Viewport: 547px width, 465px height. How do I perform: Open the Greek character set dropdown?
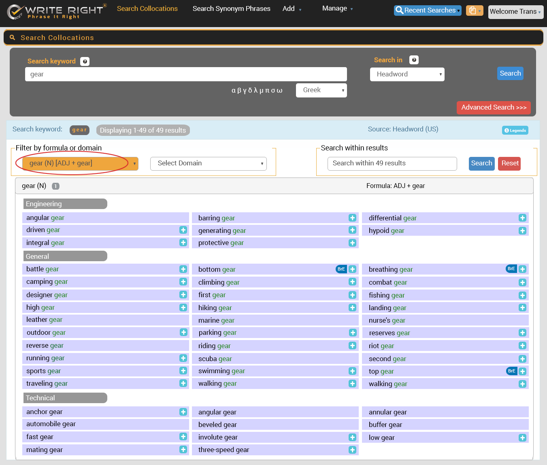point(321,90)
